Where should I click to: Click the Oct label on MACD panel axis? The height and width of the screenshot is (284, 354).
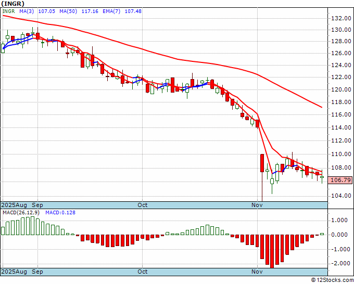tap(143, 272)
